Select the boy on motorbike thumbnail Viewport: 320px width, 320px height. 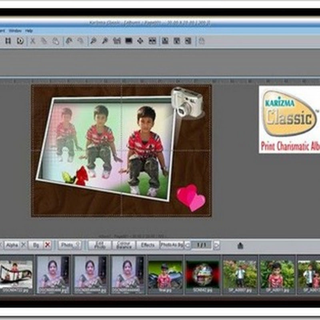click(x=165, y=275)
